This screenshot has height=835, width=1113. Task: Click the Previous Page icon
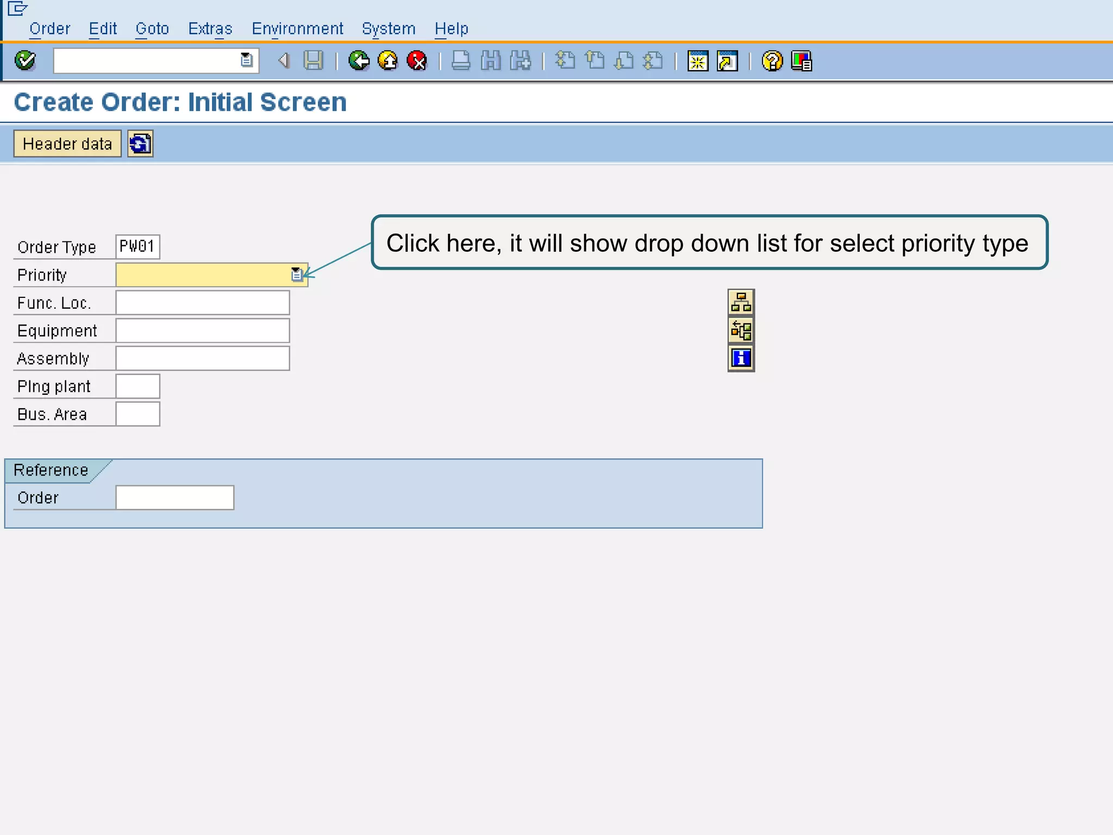coord(595,60)
